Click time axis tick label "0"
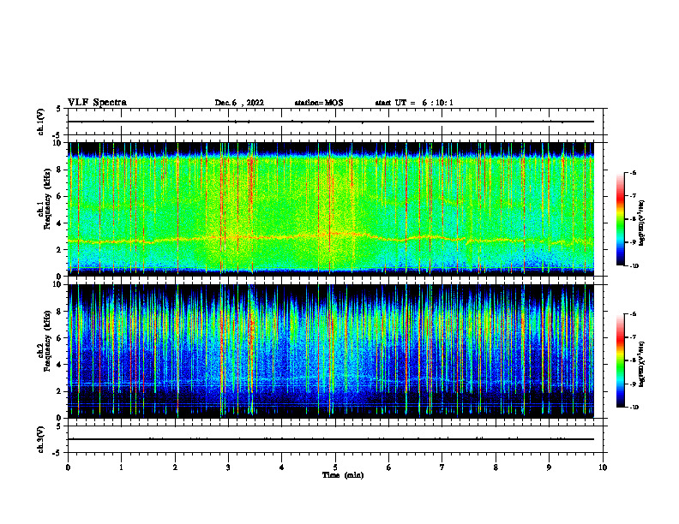The image size is (679, 524). pos(68,467)
